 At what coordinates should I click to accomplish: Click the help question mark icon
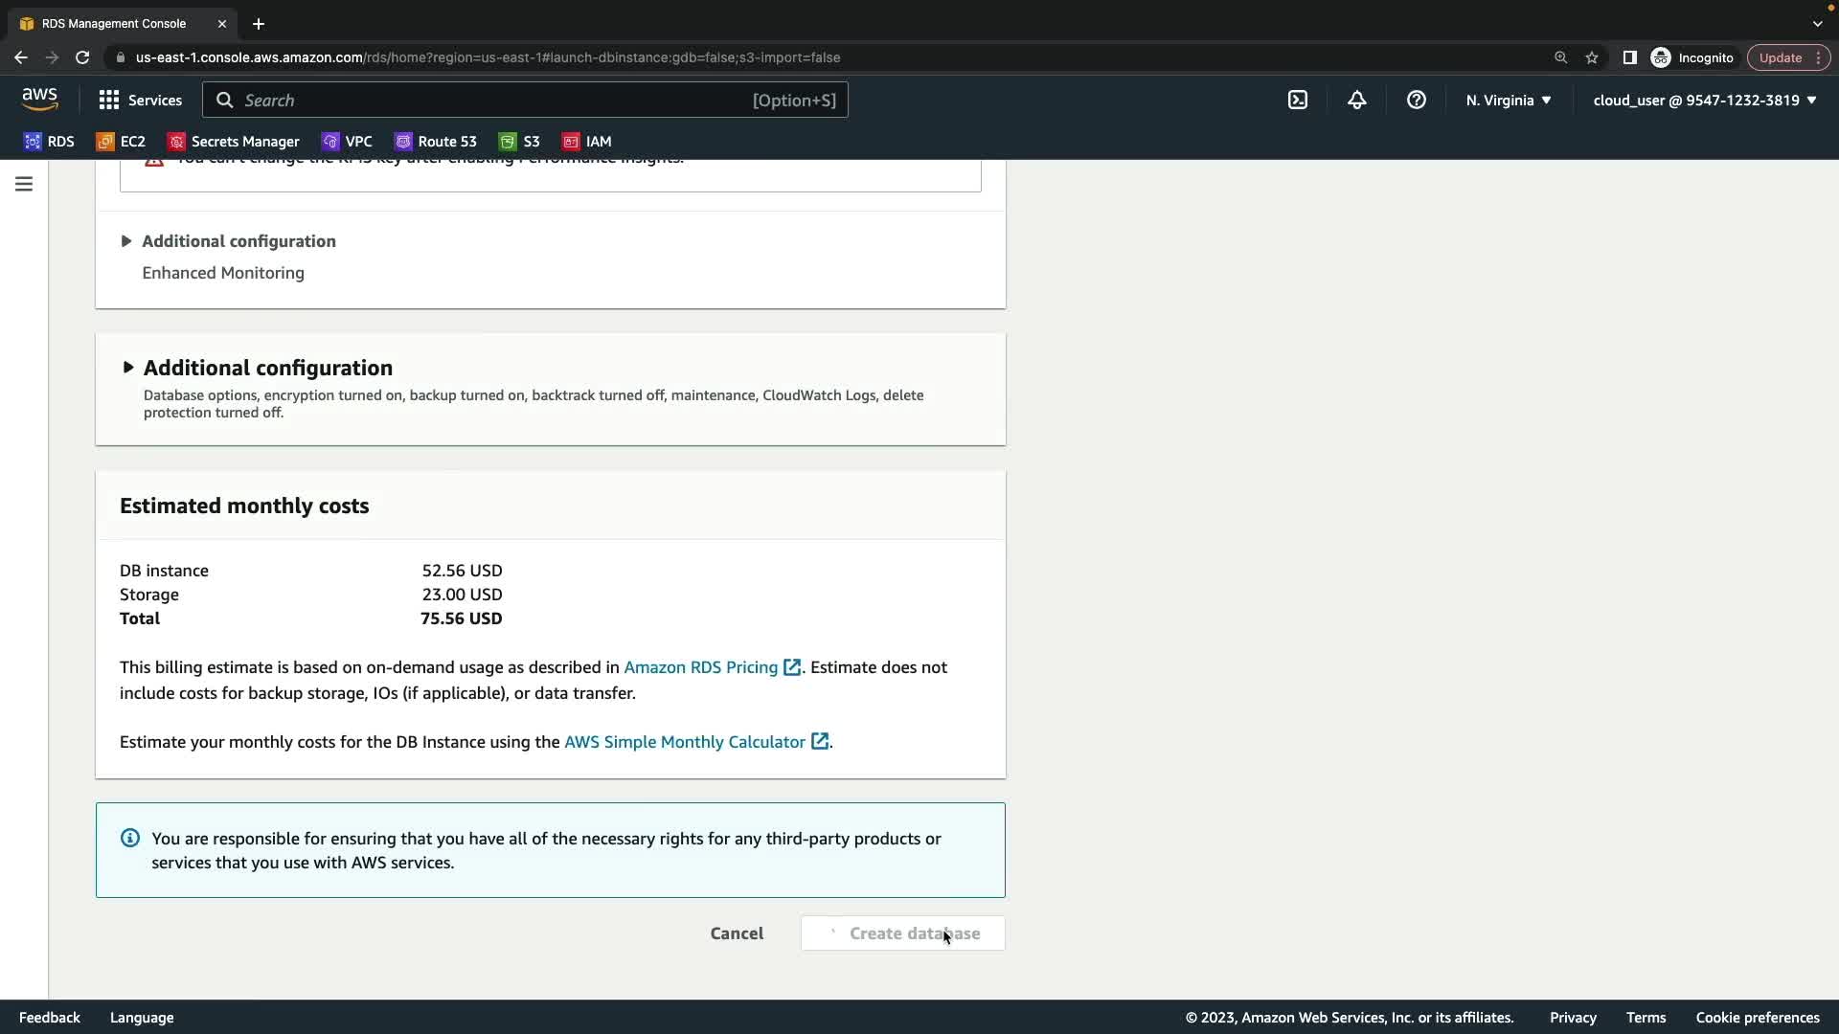click(x=1416, y=101)
